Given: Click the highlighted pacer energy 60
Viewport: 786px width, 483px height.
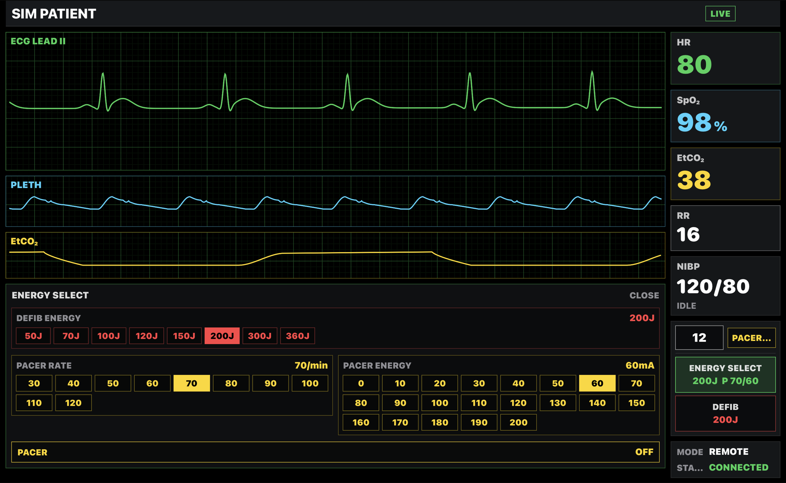Looking at the screenshot, I should tap(597, 383).
